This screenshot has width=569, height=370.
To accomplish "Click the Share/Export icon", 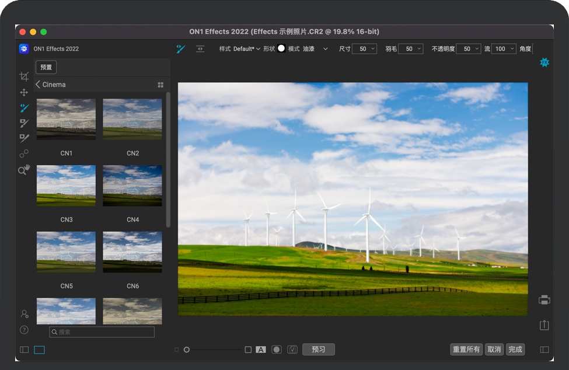I will coord(544,325).
